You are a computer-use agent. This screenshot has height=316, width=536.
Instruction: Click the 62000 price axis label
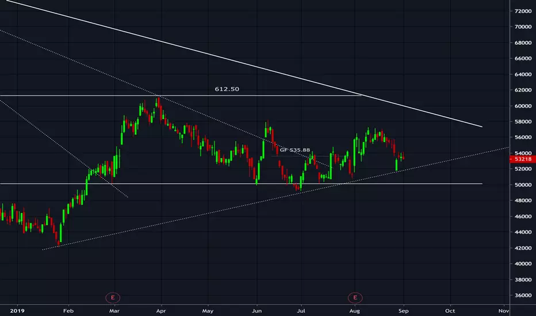click(523, 90)
